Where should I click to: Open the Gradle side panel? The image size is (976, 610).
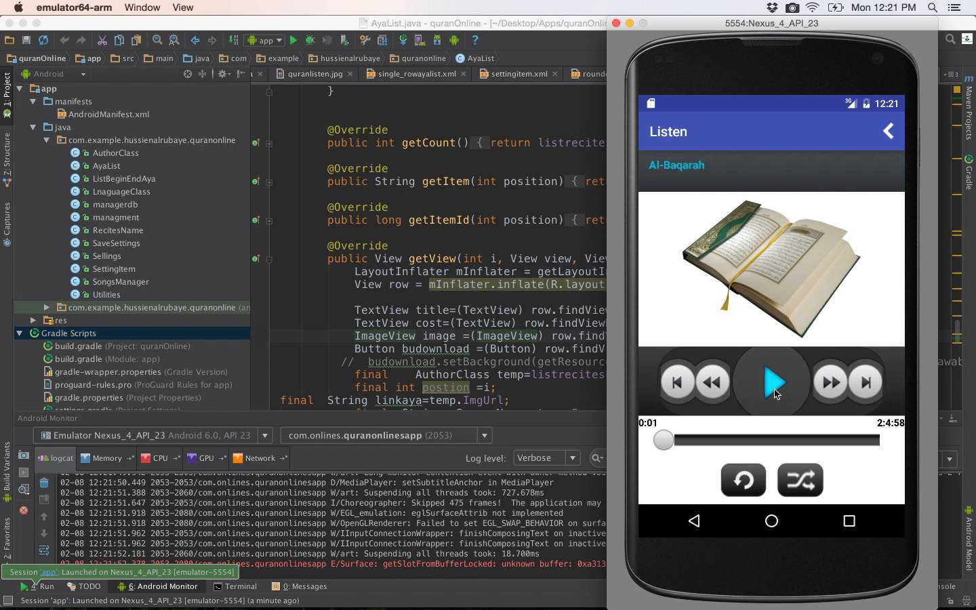point(969,172)
